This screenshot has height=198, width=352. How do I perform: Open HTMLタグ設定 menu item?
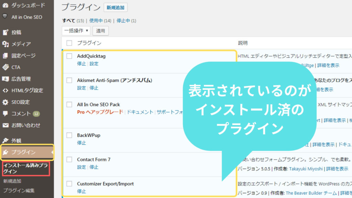point(27,90)
